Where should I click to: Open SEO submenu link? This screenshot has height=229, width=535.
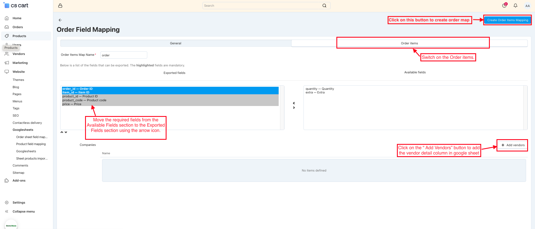tap(16, 115)
